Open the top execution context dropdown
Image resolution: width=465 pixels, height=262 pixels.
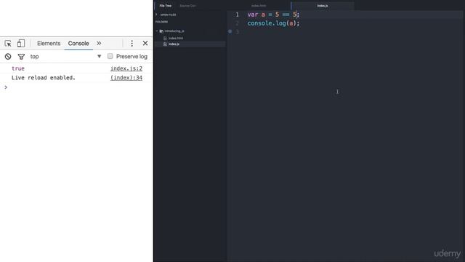tap(65, 57)
